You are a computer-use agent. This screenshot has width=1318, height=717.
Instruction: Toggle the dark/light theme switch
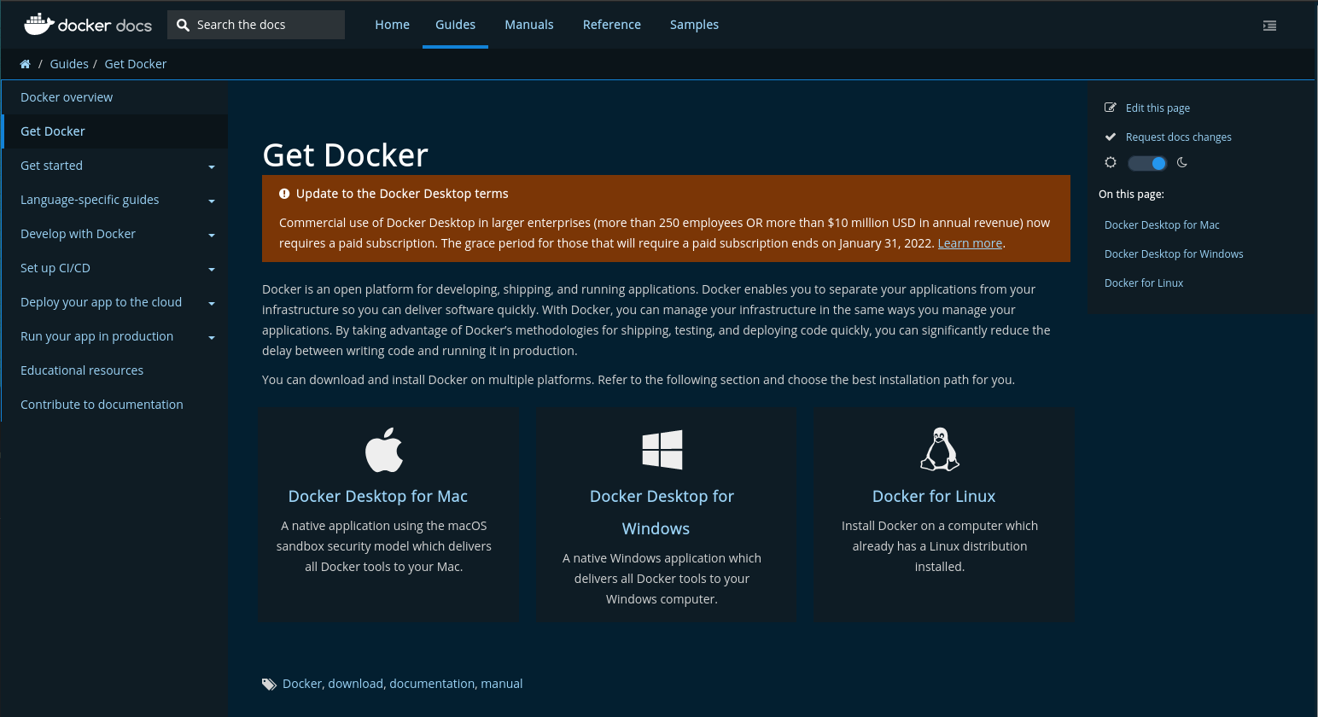tap(1147, 163)
